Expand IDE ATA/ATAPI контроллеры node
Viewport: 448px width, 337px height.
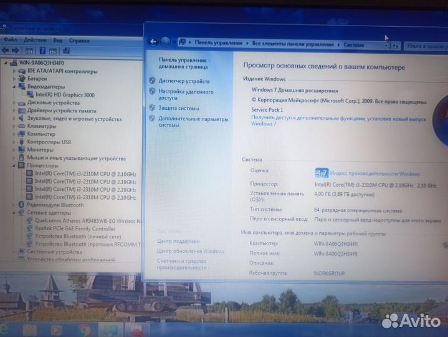(x=14, y=71)
